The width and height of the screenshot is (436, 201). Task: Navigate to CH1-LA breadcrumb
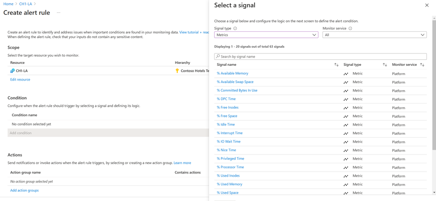coord(25,4)
